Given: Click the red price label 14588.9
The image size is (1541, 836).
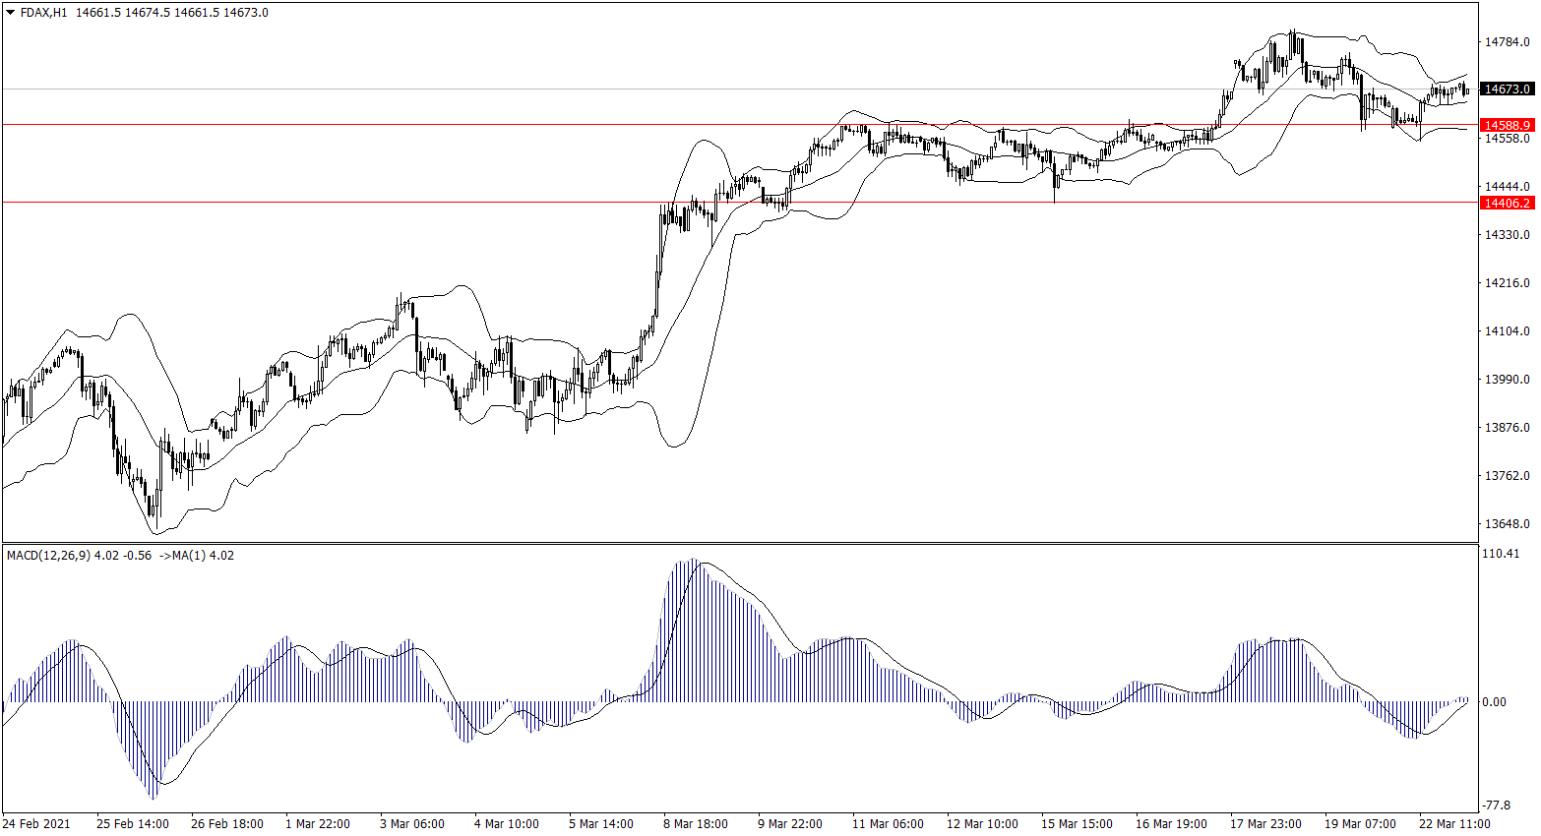Looking at the screenshot, I should coord(1507,125).
